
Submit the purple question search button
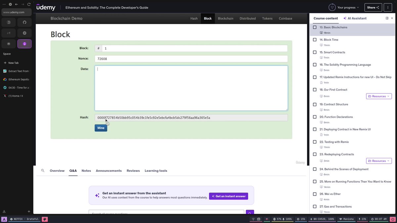[x=250, y=213]
